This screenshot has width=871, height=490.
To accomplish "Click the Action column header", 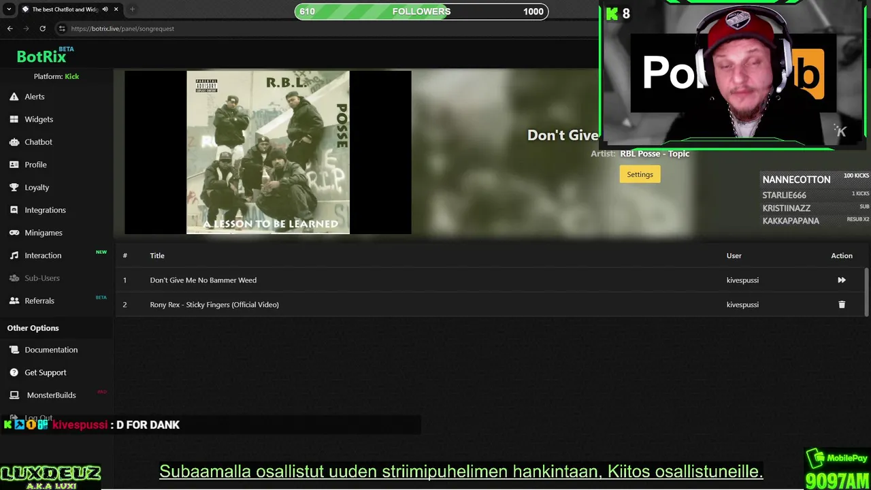I will 842,255.
